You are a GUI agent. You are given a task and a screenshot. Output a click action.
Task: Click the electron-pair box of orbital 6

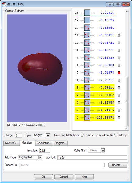coord(87,80)
